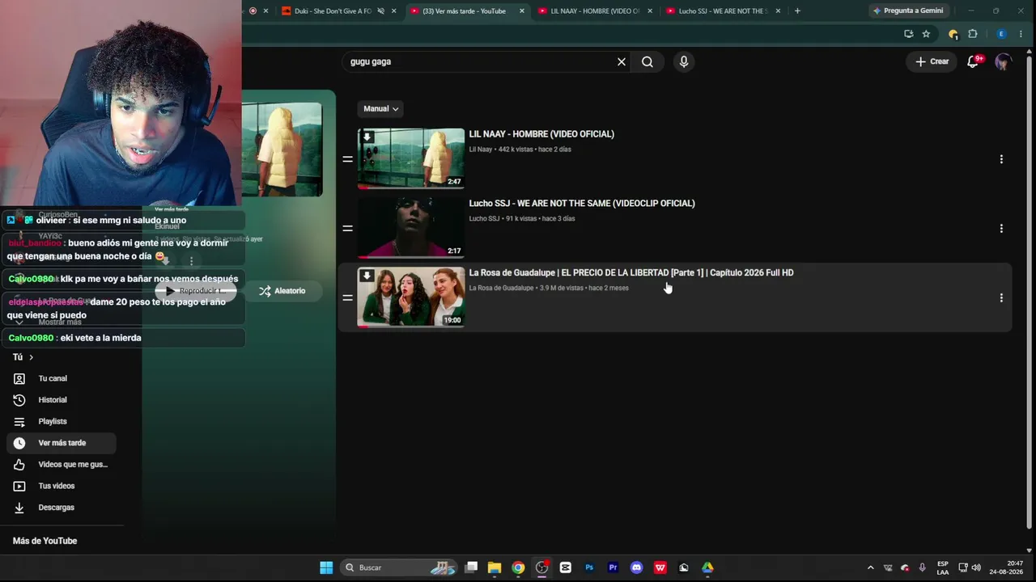This screenshot has width=1036, height=582.
Task: Open a new browser tab
Action: [797, 11]
